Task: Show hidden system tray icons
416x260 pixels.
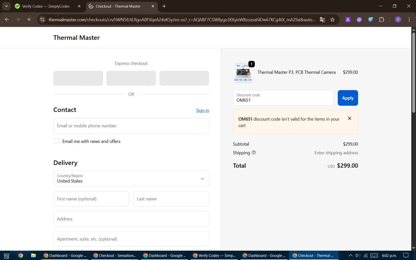Action: (351, 256)
